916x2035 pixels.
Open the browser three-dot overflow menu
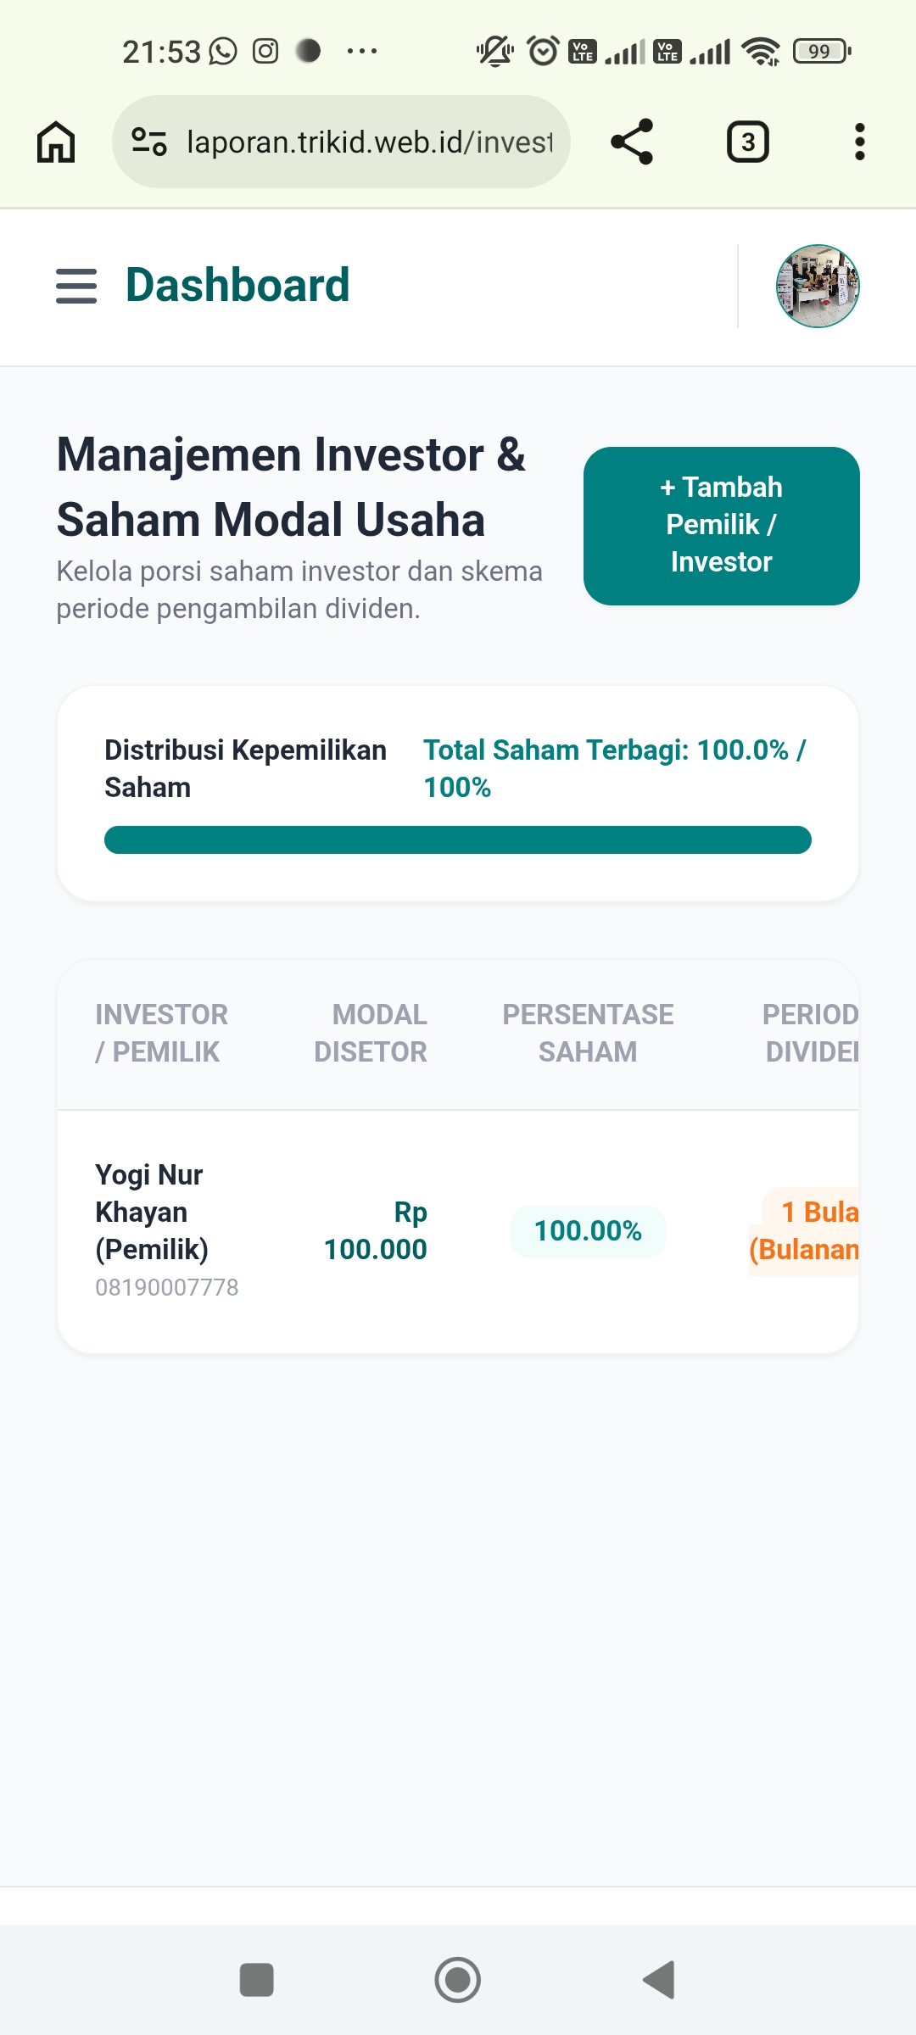click(860, 142)
